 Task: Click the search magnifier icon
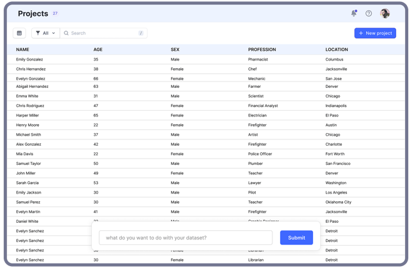[66, 33]
